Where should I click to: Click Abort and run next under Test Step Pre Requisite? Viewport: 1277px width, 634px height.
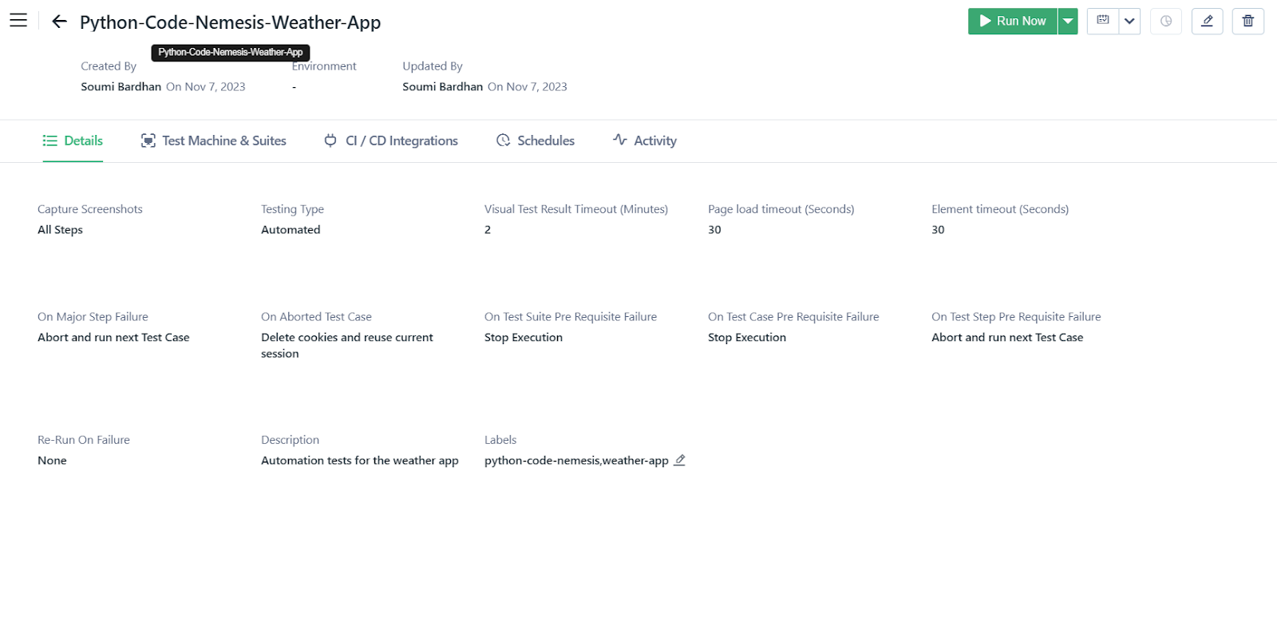(1007, 338)
